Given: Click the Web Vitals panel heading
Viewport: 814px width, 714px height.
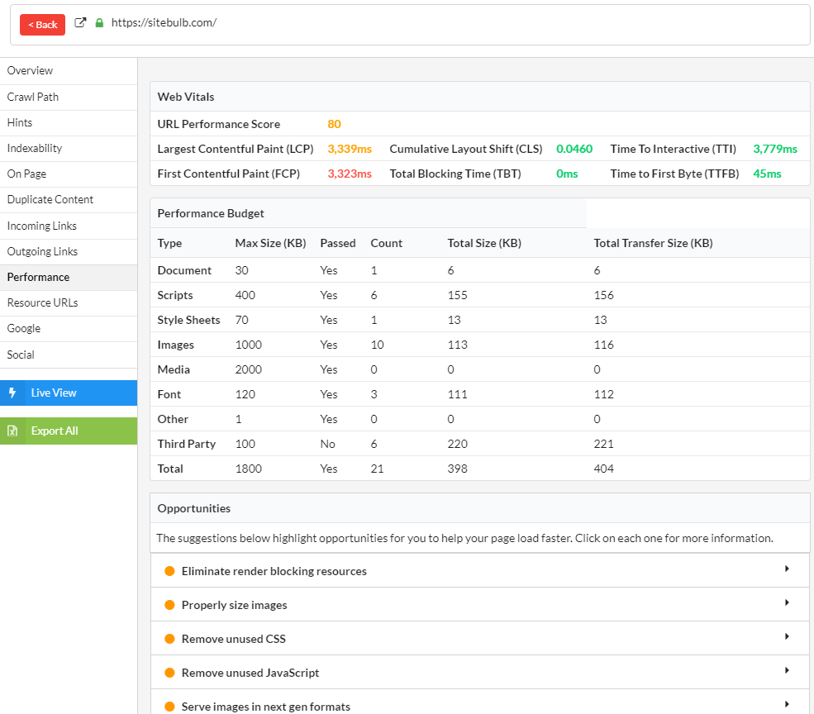Looking at the screenshot, I should click(186, 98).
